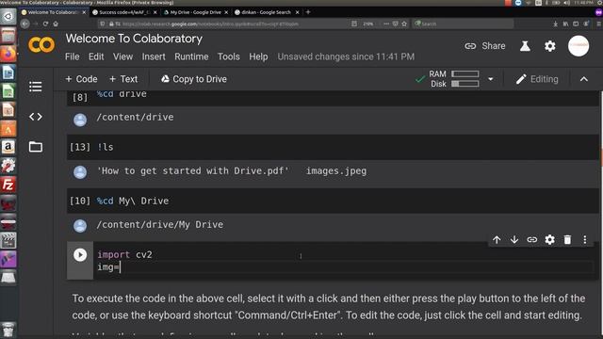Launch FileZilla from the dock
Viewport: 603px width, 339px height.
[x=8, y=185]
